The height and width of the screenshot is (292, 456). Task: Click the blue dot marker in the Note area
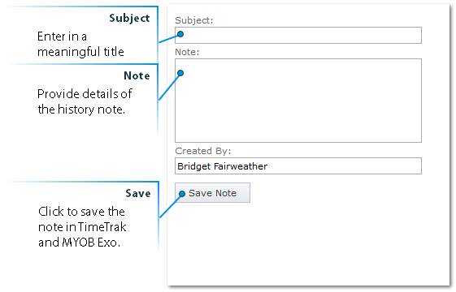pyautogui.click(x=180, y=73)
